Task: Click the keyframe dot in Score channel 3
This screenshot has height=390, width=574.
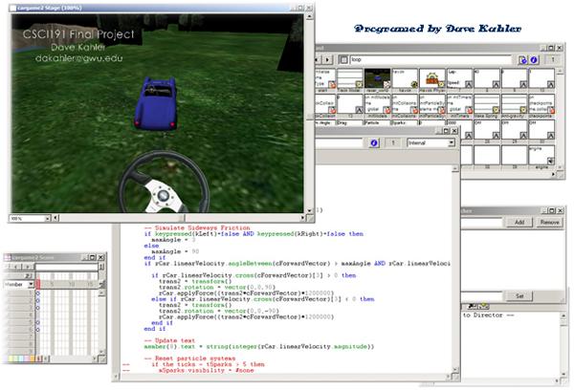Action: (x=37, y=308)
